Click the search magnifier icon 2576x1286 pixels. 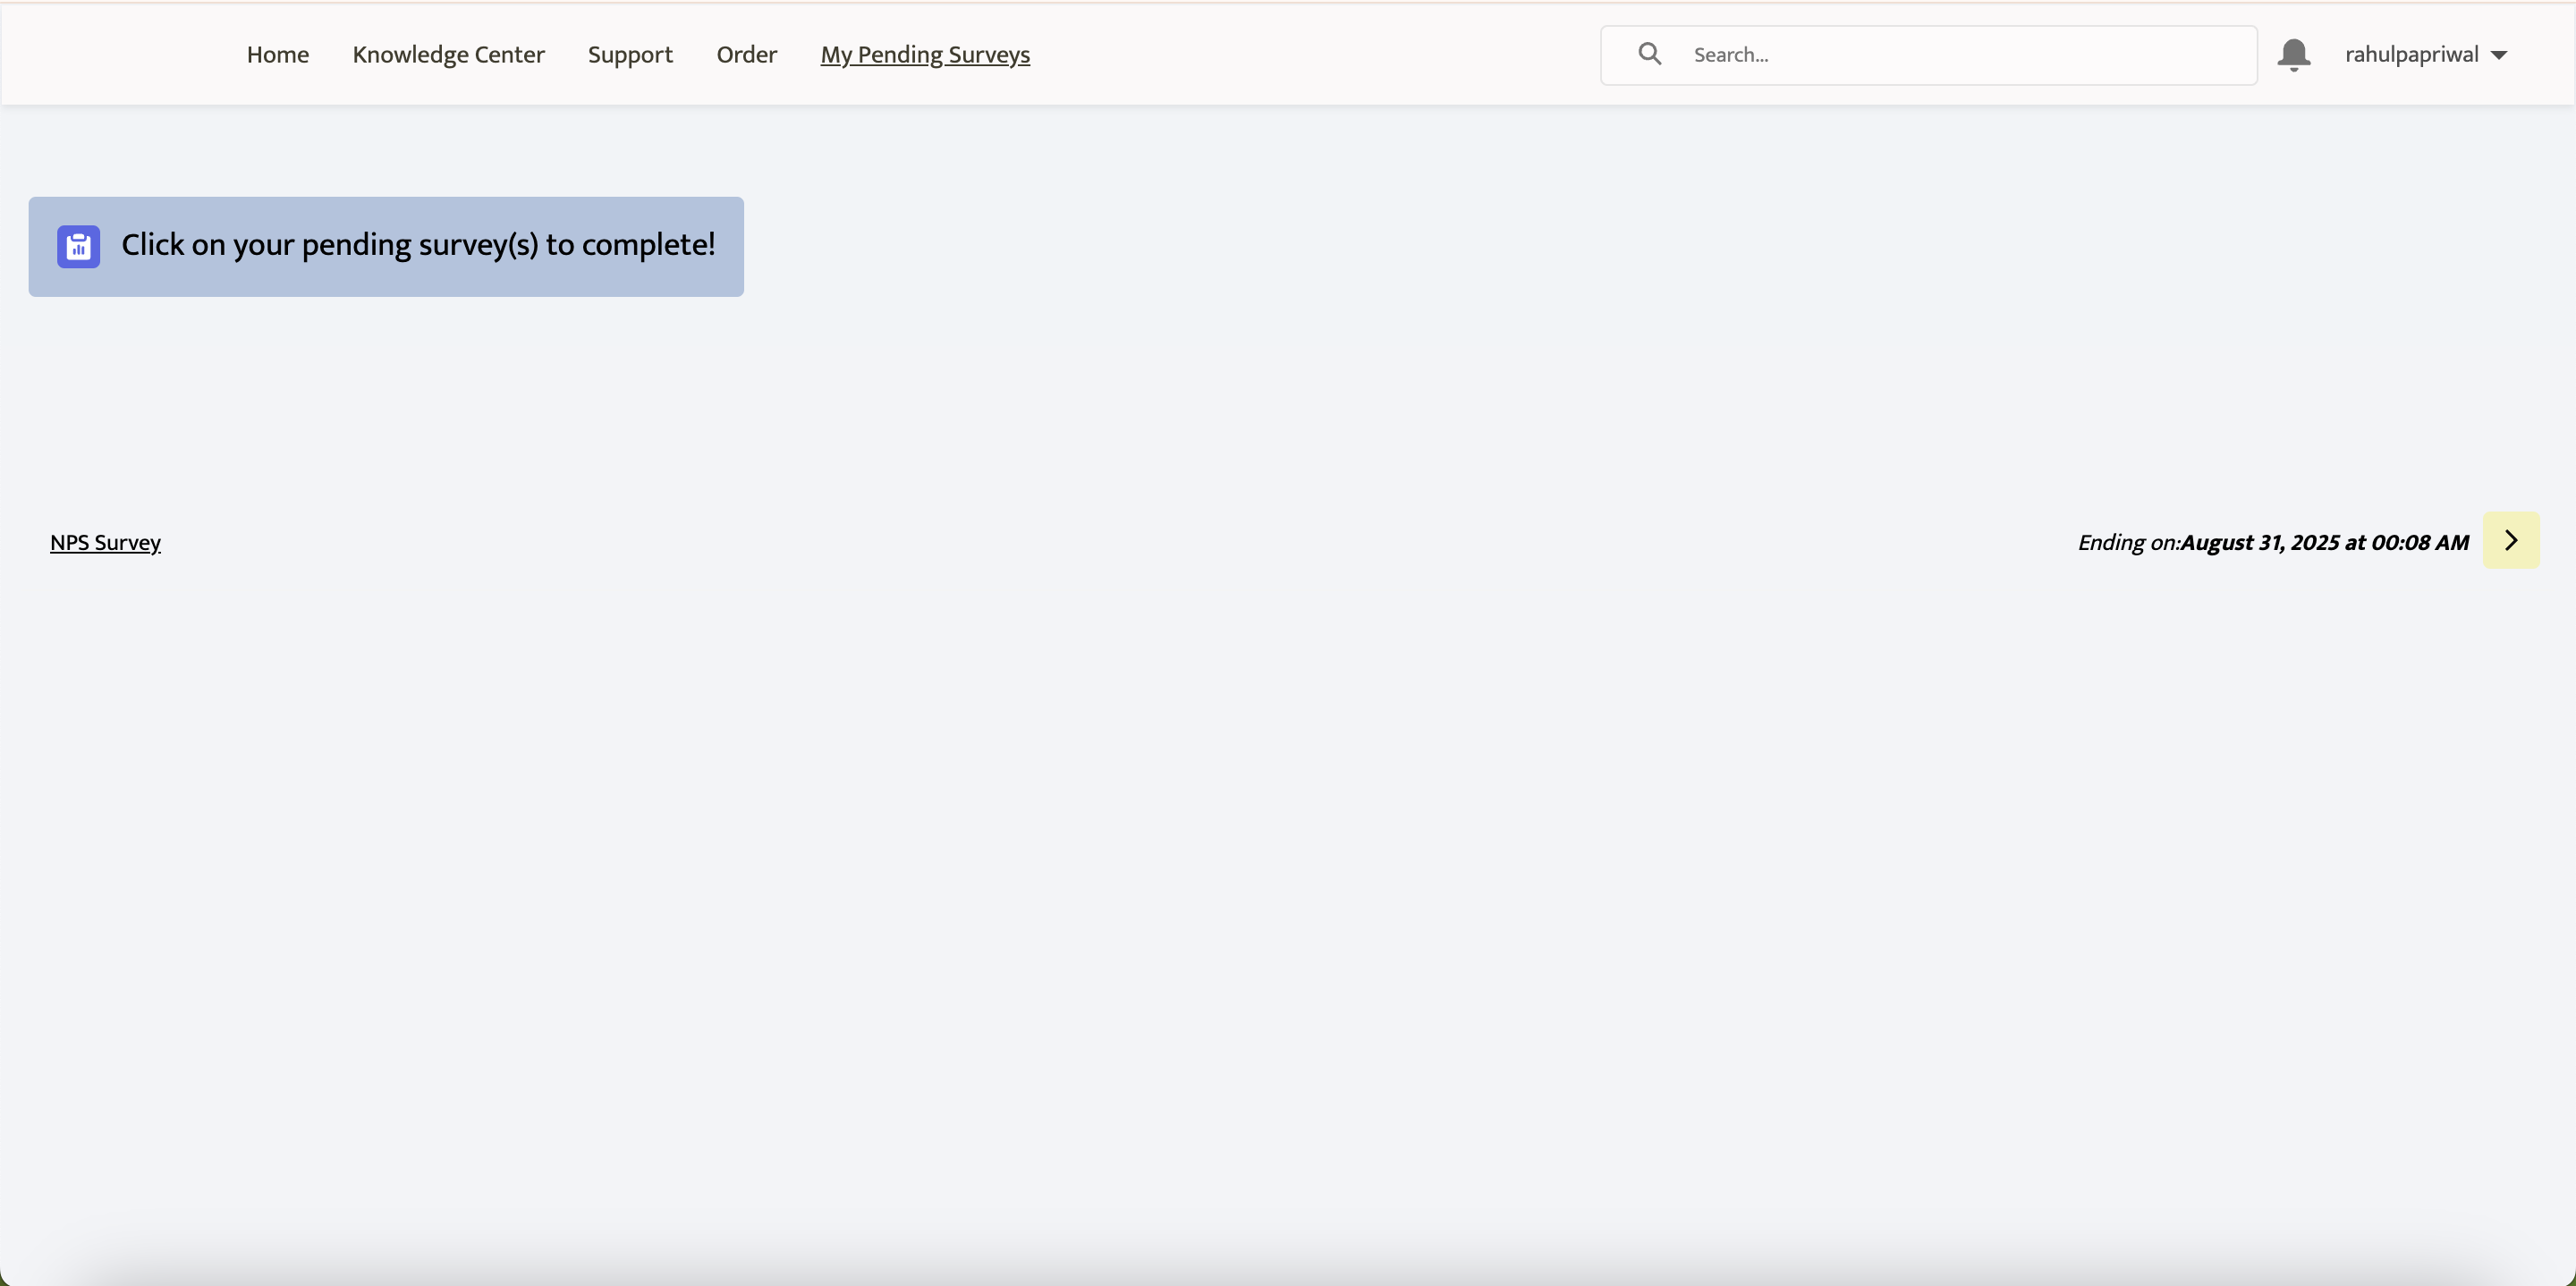(1650, 54)
